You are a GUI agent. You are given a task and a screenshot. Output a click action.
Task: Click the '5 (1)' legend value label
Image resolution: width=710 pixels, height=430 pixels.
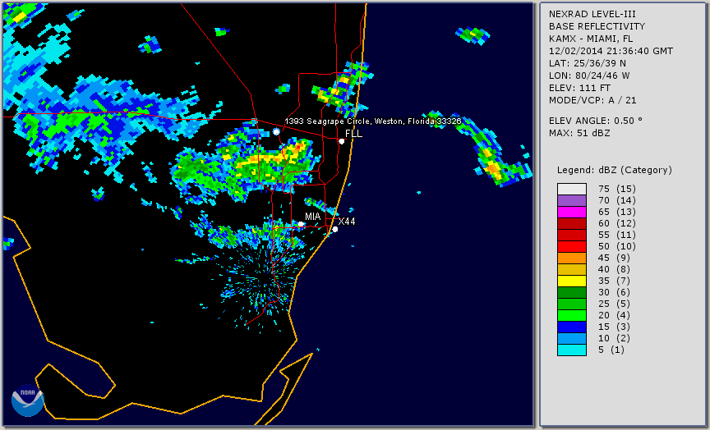pos(611,350)
